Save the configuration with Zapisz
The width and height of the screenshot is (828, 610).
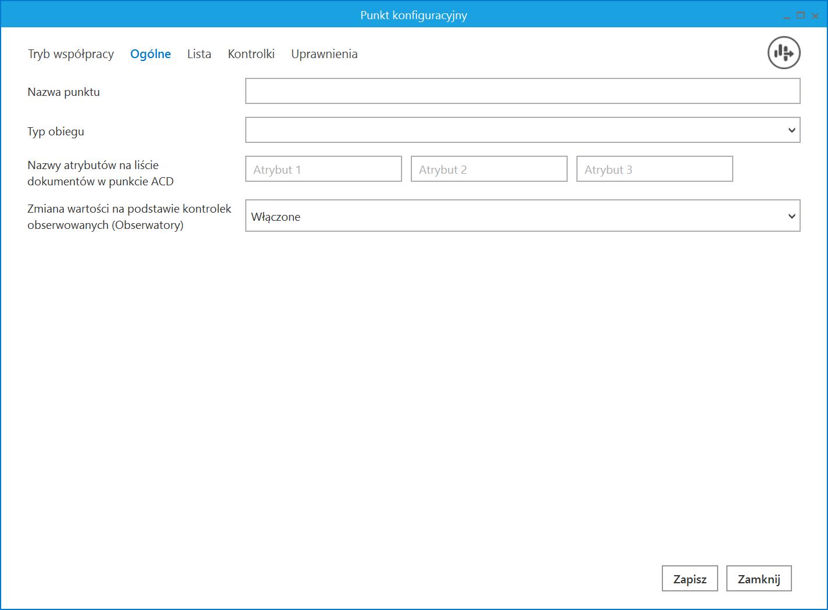tap(690, 579)
